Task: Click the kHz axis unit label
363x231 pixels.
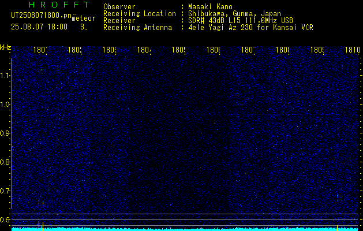Action: tap(6, 47)
